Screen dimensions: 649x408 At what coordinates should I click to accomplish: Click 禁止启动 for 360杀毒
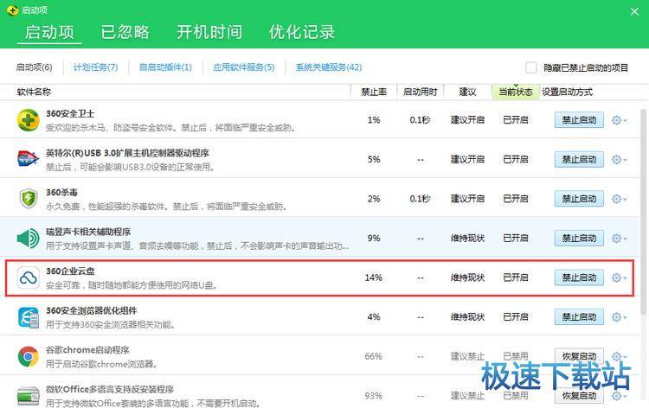(579, 199)
